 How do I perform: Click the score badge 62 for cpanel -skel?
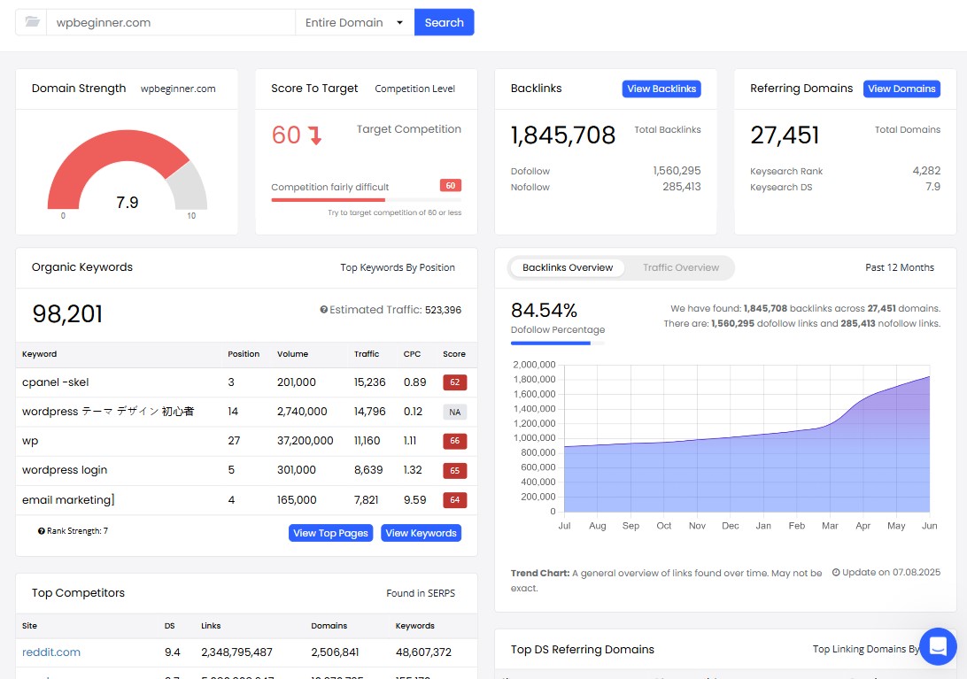tap(454, 382)
